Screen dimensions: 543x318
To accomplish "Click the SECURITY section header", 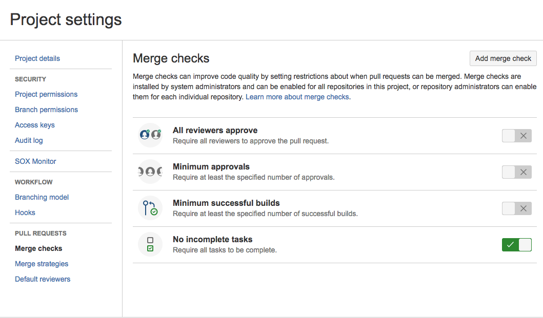I will 30,79.
